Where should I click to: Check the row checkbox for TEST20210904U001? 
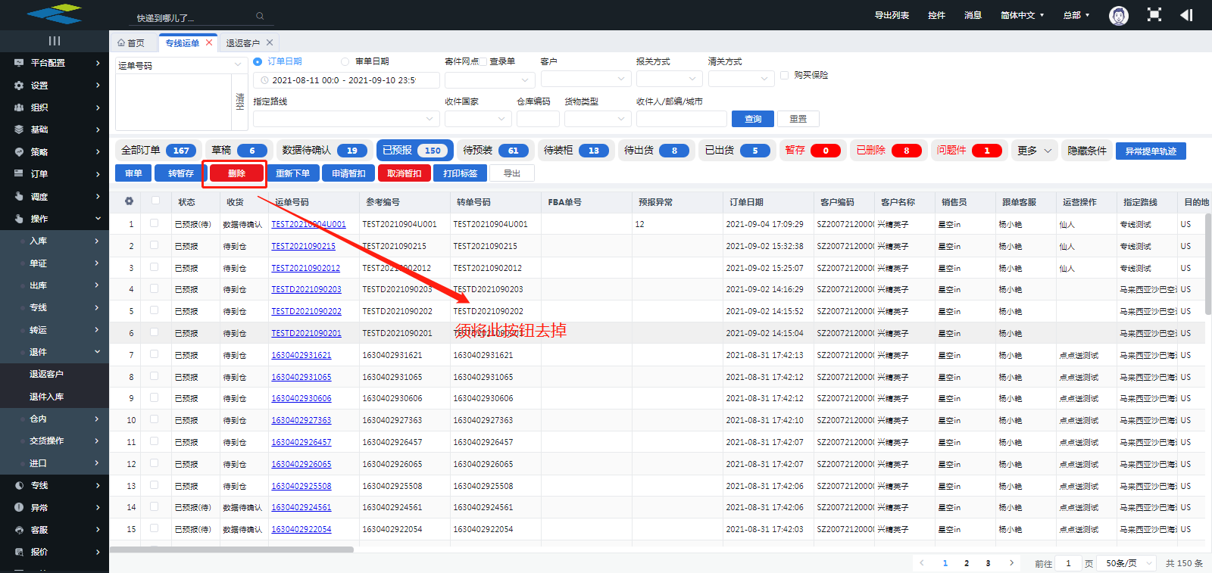coord(155,223)
